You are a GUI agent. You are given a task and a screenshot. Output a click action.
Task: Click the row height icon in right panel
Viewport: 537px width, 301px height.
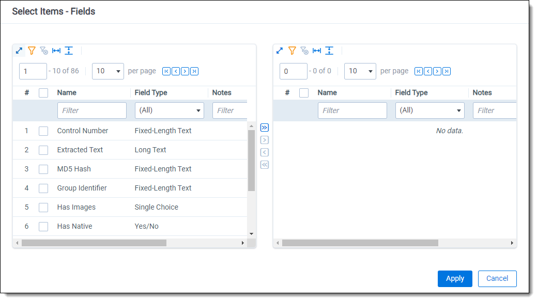click(x=329, y=51)
